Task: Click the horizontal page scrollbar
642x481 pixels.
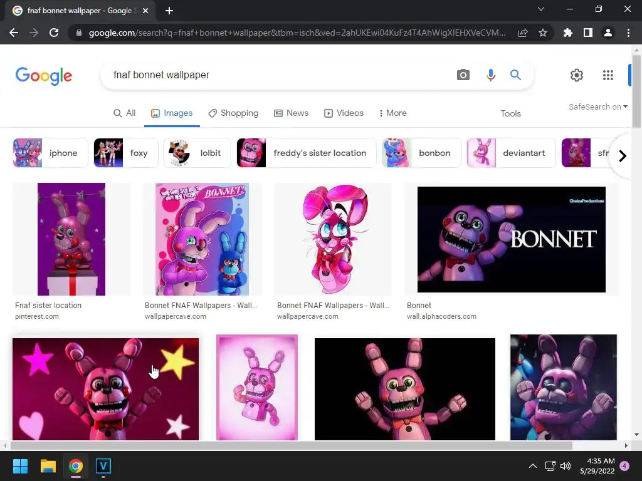Action: coord(291,445)
